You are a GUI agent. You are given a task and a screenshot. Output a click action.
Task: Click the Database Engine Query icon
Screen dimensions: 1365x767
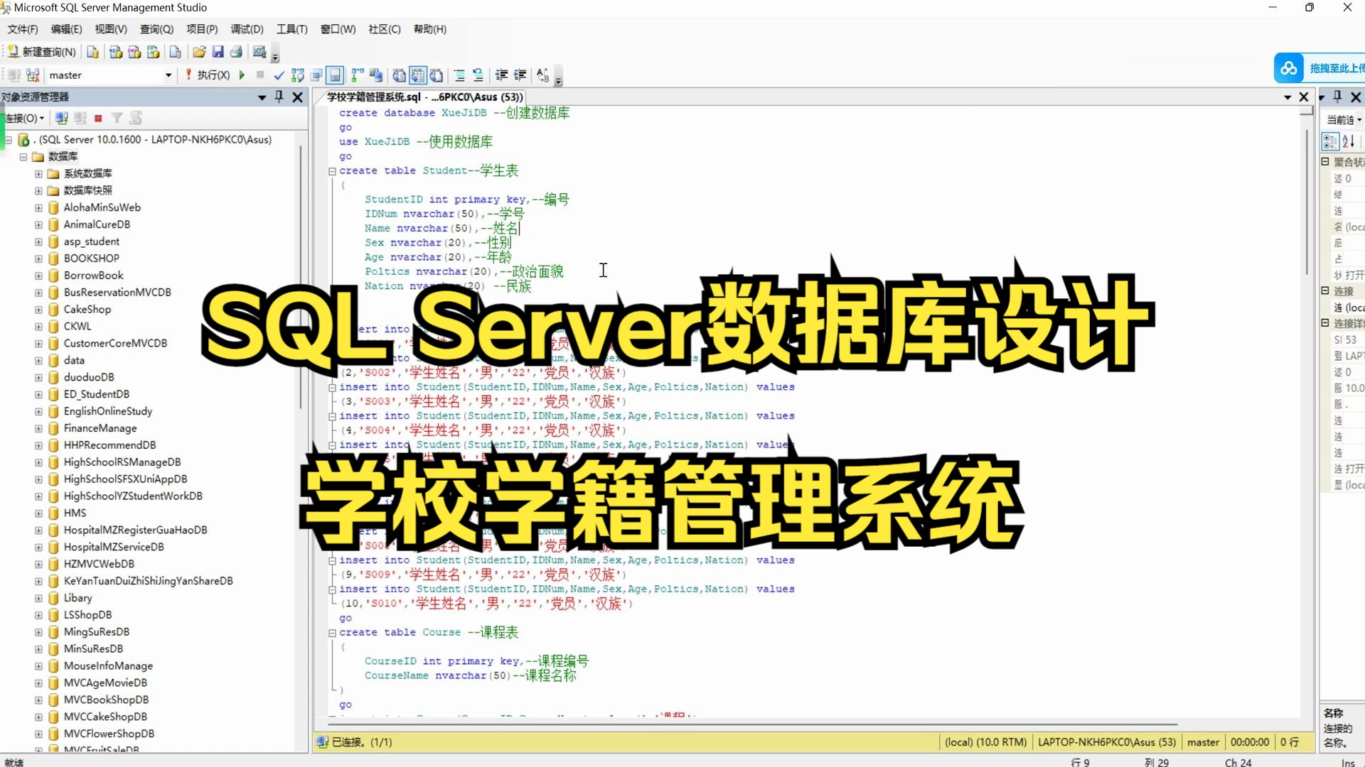pyautogui.click(x=92, y=52)
